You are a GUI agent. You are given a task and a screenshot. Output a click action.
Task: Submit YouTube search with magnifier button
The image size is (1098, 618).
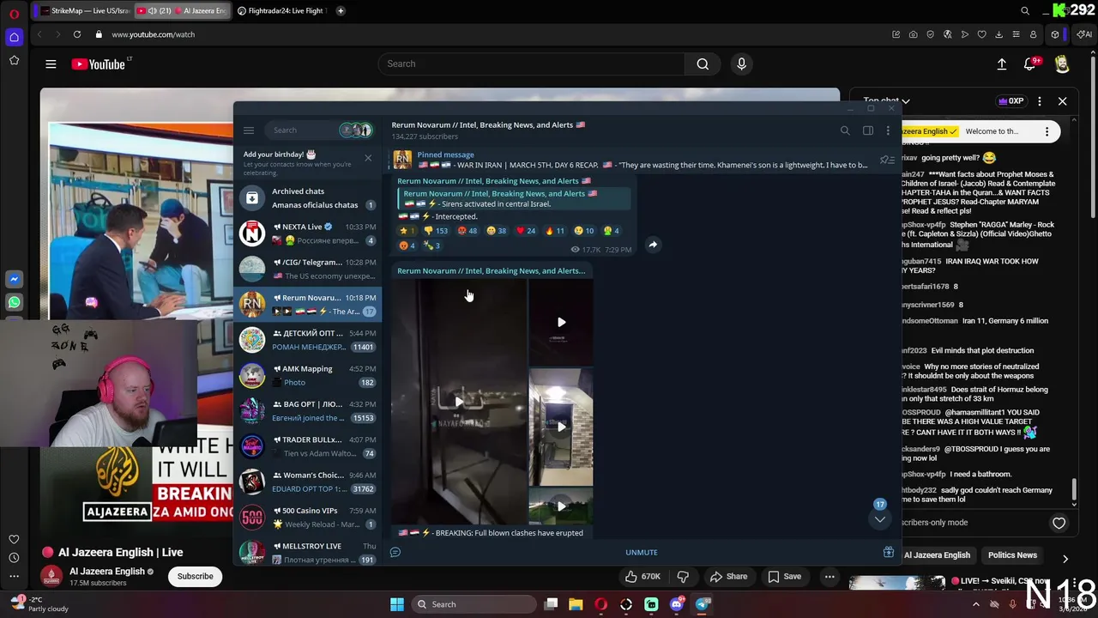tap(703, 64)
